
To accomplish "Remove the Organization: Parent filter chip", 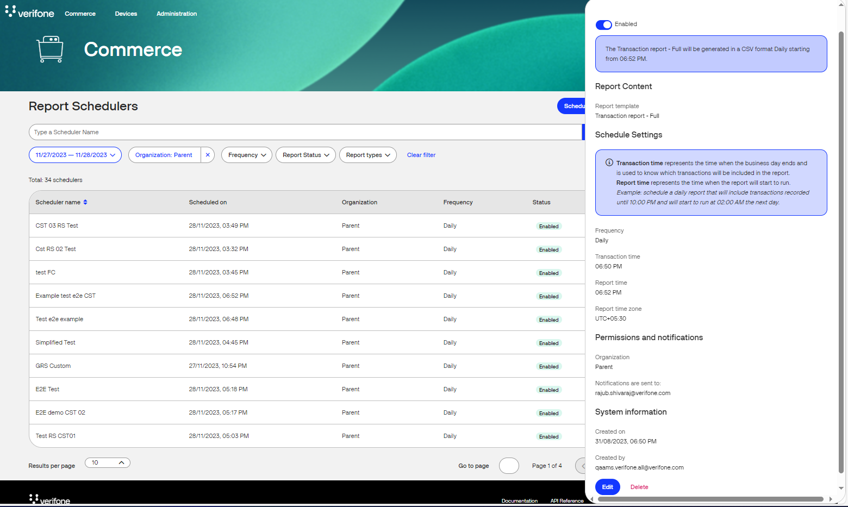I will point(208,155).
